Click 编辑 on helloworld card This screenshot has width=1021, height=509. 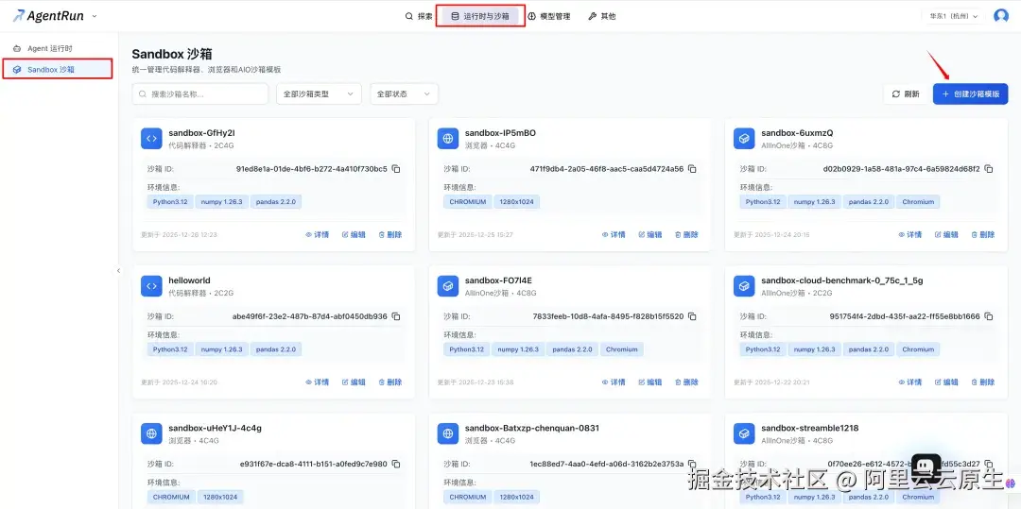(x=354, y=382)
